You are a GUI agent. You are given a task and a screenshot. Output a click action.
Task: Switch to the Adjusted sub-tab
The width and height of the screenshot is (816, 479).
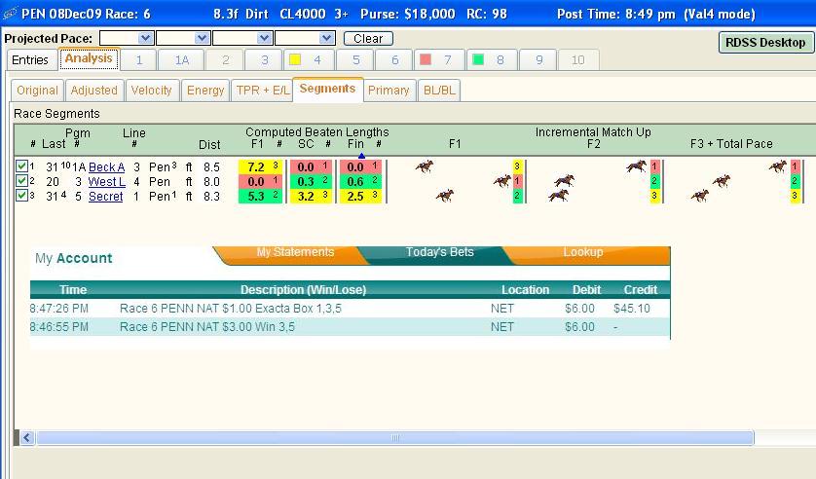(94, 90)
